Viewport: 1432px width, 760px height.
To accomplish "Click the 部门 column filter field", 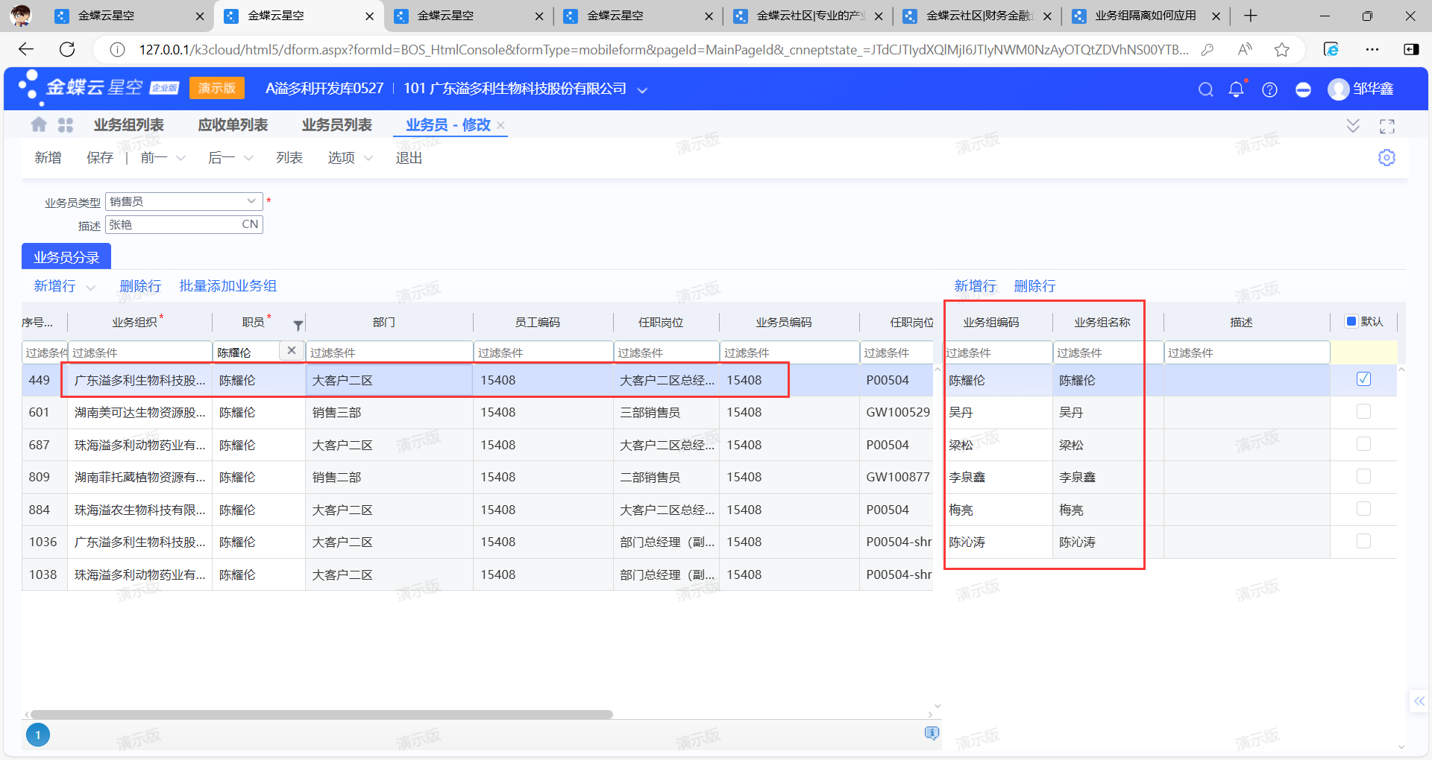I will [389, 352].
